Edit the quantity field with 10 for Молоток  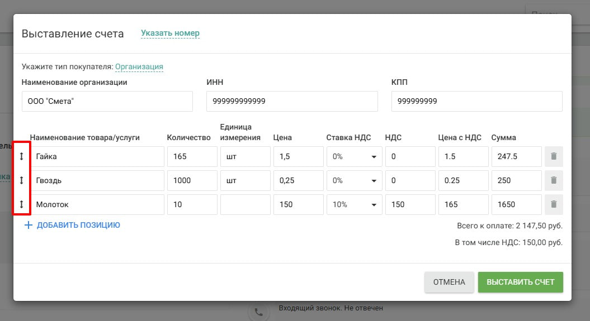pos(192,205)
